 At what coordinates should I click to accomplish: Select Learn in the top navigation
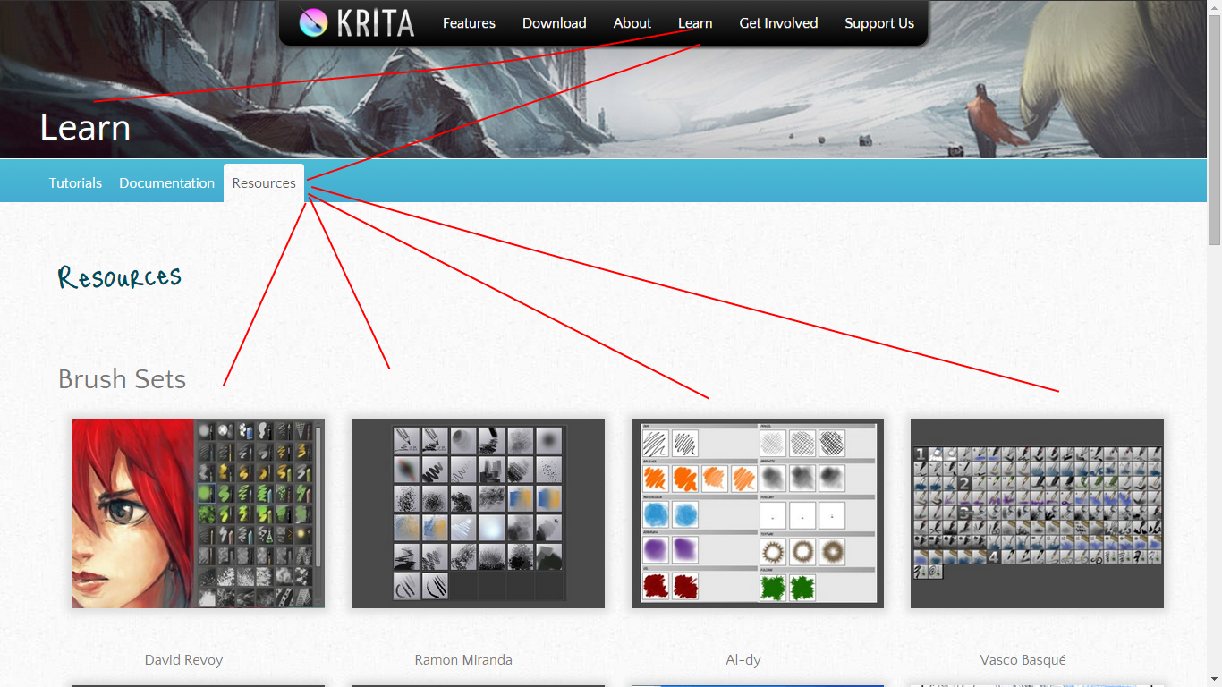pos(695,23)
